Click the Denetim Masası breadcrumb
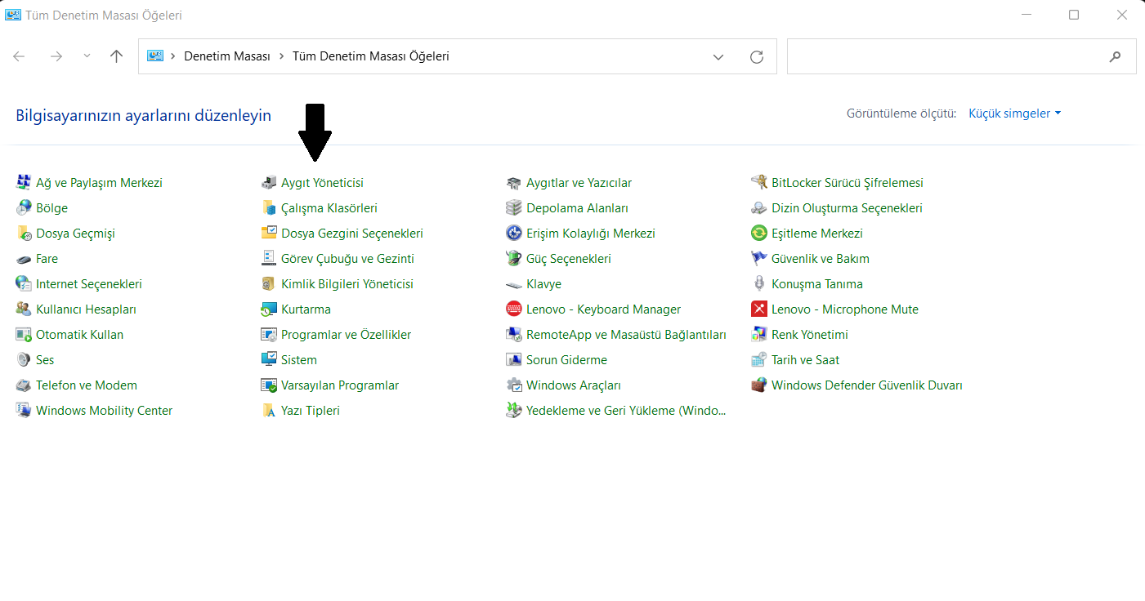1145x601 pixels. 227,56
